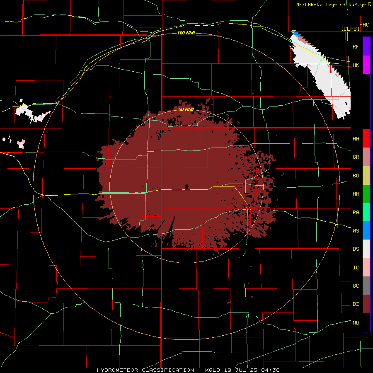This screenshot has width=373, height=373.
Task: Click the ND legend label
Action: click(356, 323)
